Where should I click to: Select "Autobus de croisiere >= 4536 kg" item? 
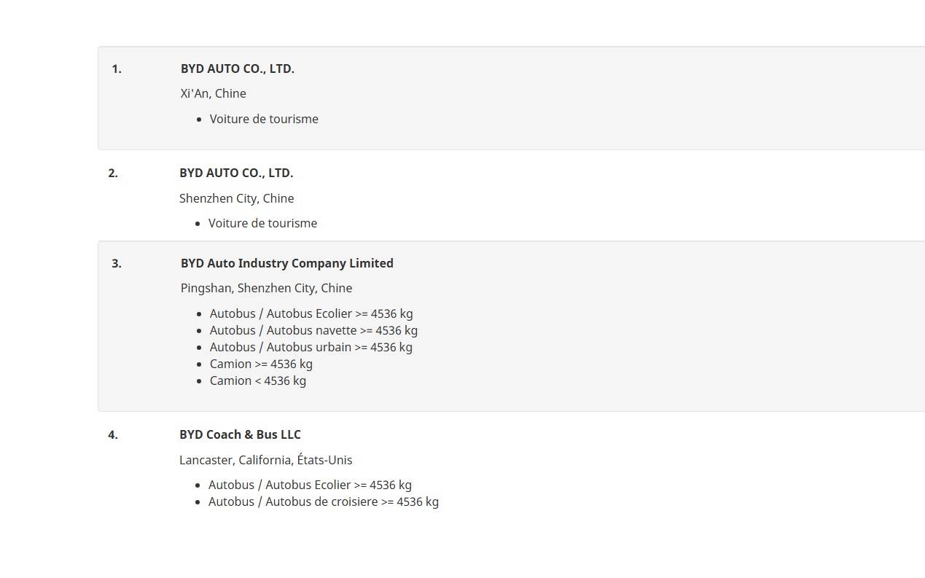coord(323,501)
